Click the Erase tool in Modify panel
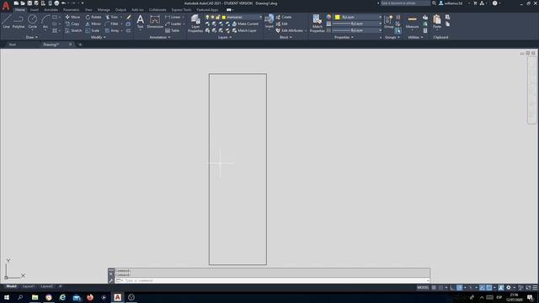Screen dimensions: 539x303 [129, 17]
